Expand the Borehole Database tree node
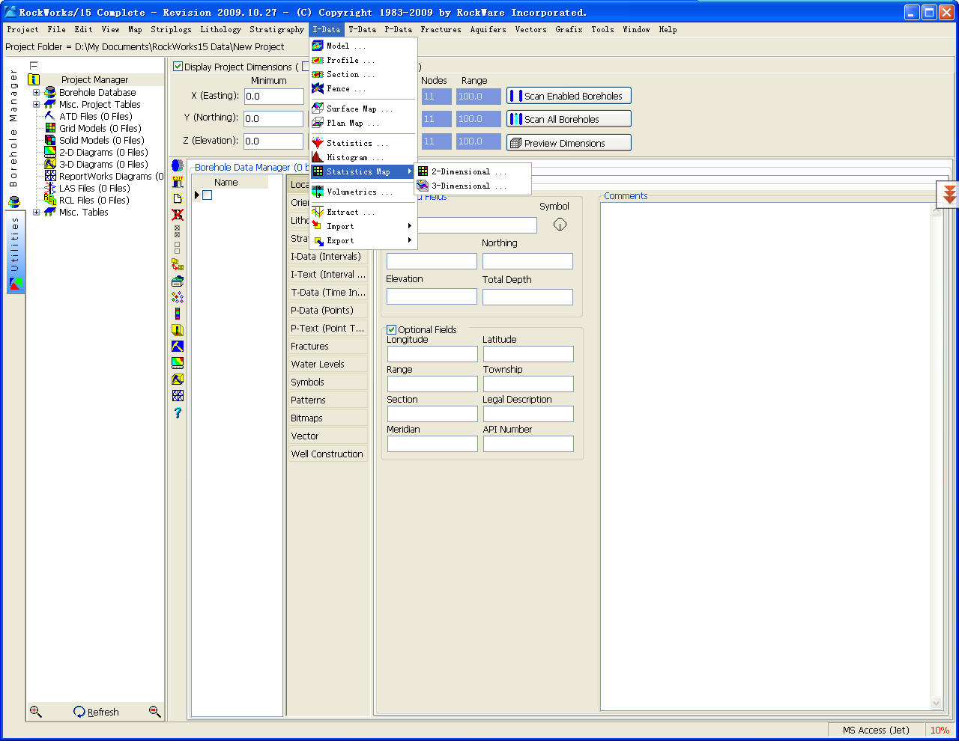The image size is (959, 741). pyautogui.click(x=36, y=92)
